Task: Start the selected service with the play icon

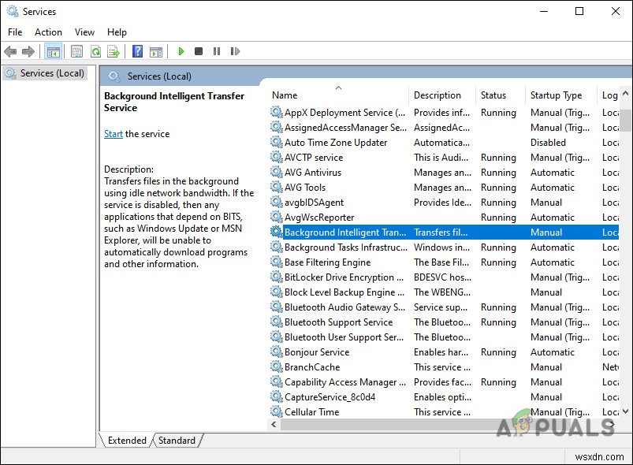Action: click(181, 51)
